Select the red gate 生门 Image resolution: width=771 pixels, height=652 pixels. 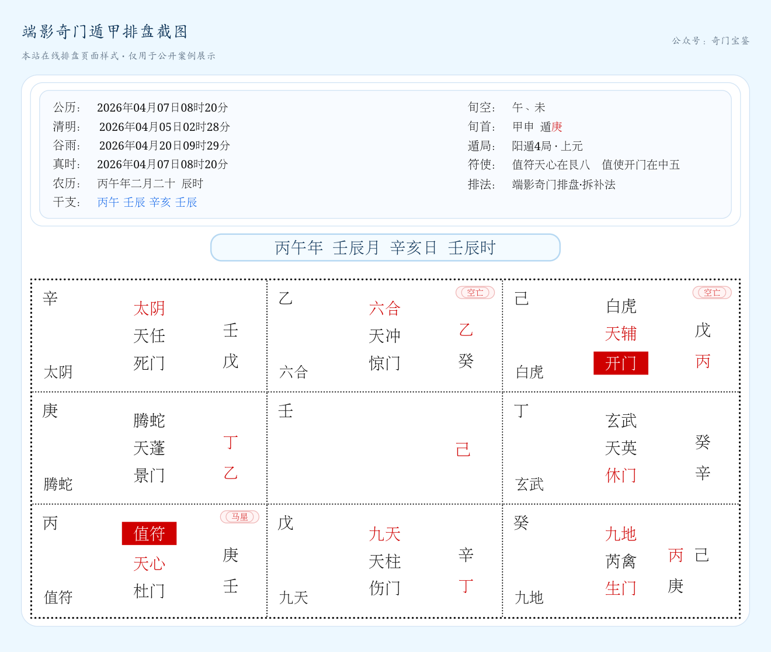coord(621,588)
